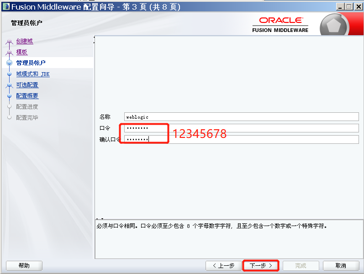The image size is (364, 274).
Task: Click the 管理员帐户 page heading
Action: 26,23
